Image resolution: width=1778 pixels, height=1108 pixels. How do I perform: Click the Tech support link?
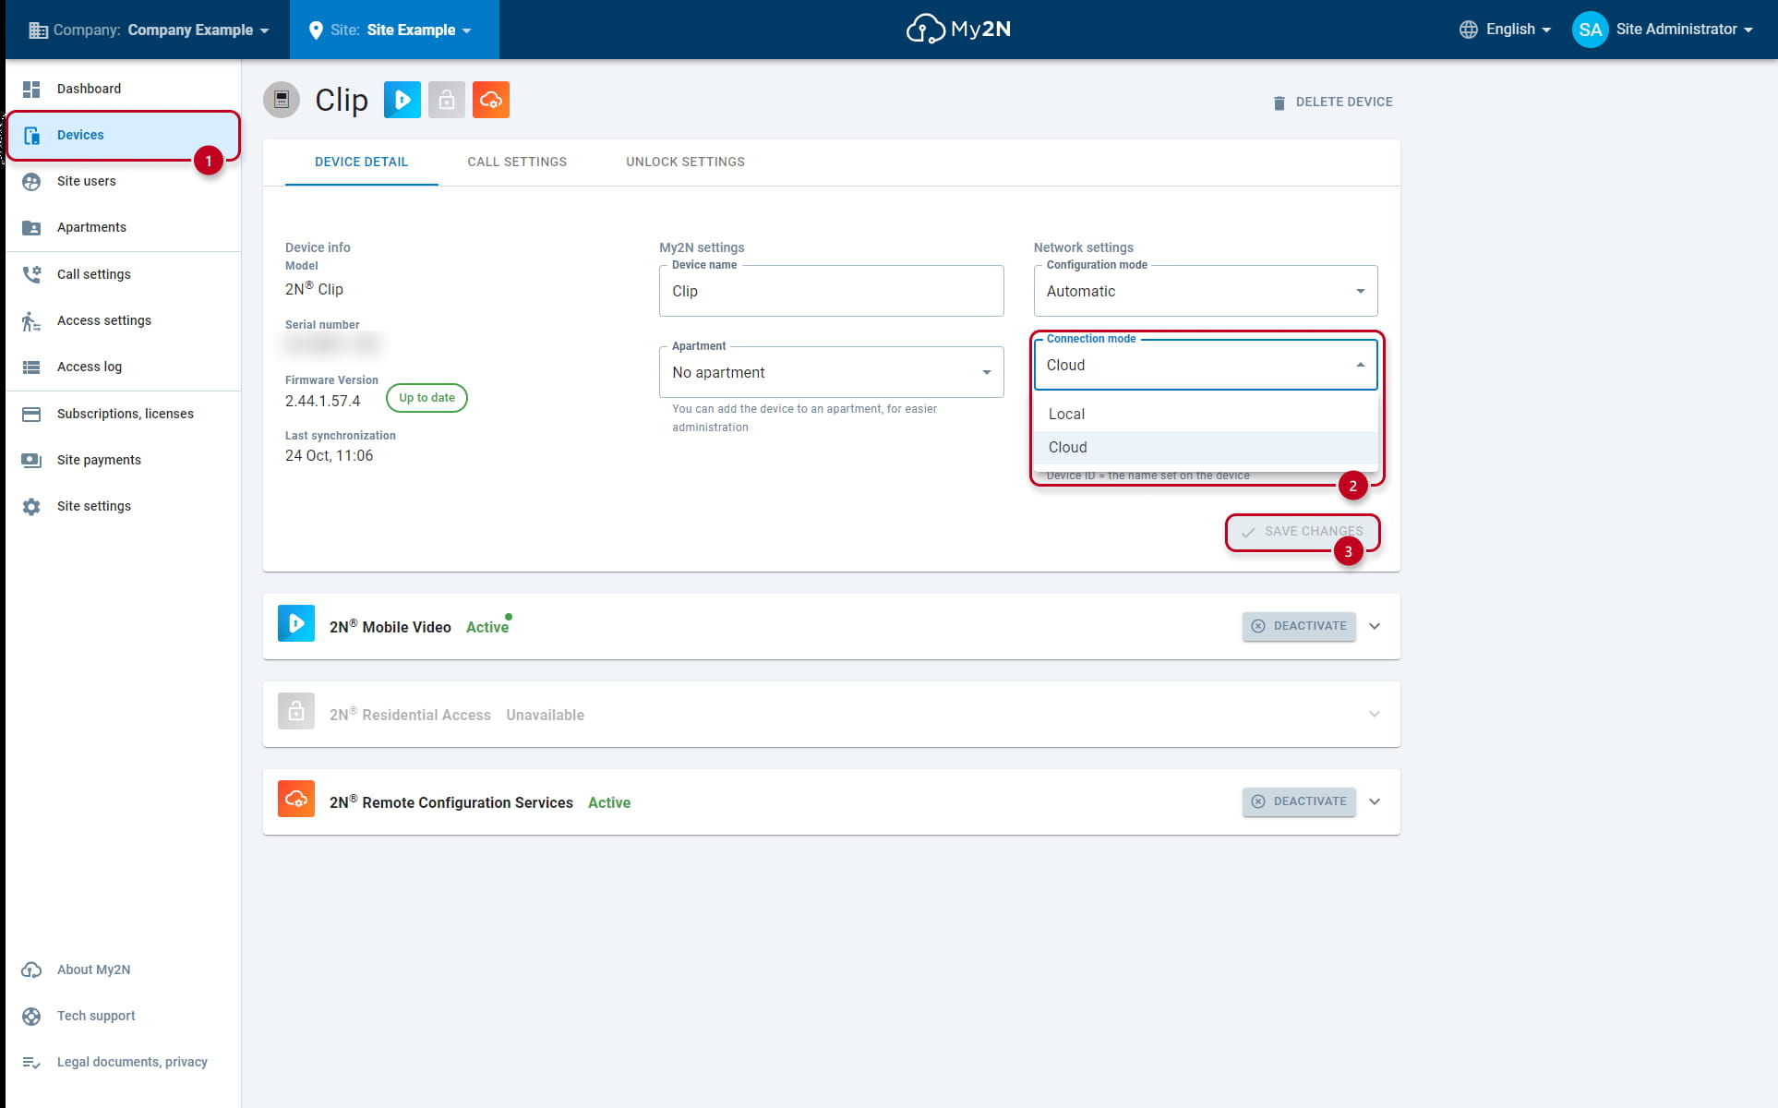click(96, 1016)
